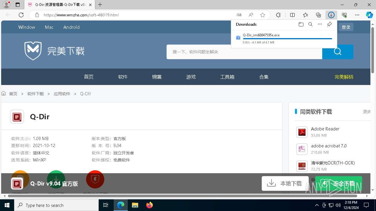This screenshot has height=211, width=376.
Task: Select the Window platform tab
Action: point(27,27)
